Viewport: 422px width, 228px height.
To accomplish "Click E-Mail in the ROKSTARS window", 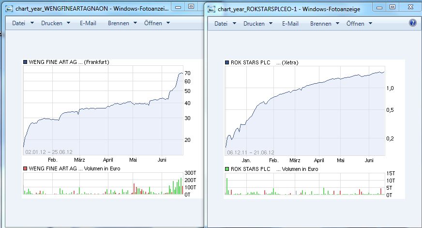I will pos(291,24).
